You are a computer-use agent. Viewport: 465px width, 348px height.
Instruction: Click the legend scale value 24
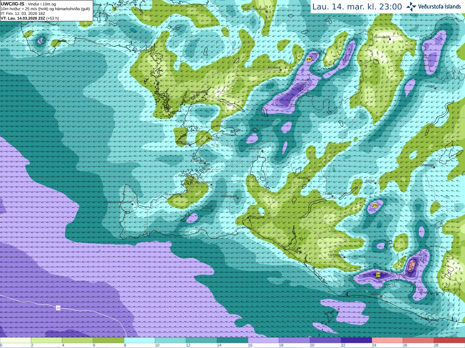point(374,345)
